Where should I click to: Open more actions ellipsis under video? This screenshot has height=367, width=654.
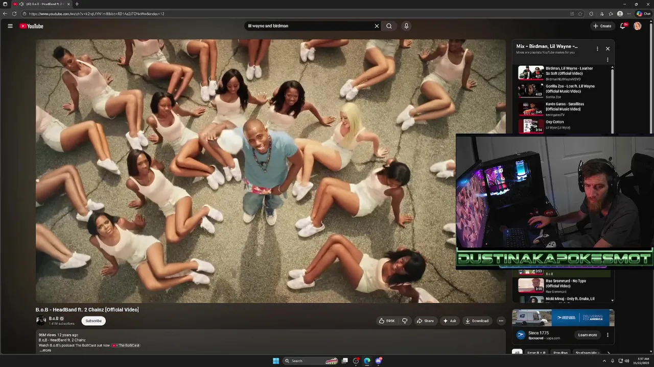tap(501, 321)
